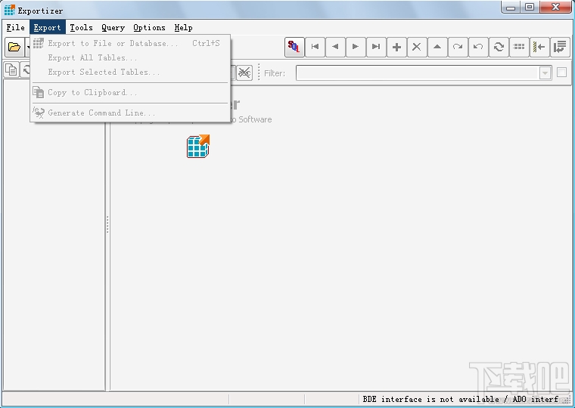Screen dimensions: 575x408
Task: Expand the Filter combo box dropdown arrow
Action: (545, 73)
